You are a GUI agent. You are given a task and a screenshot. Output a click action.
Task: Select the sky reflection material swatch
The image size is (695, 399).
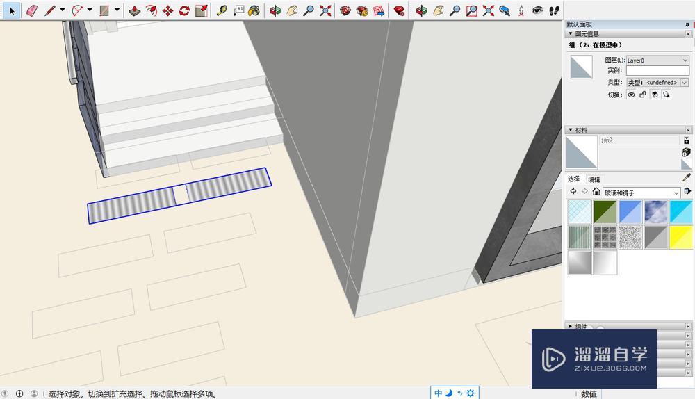[655, 212]
